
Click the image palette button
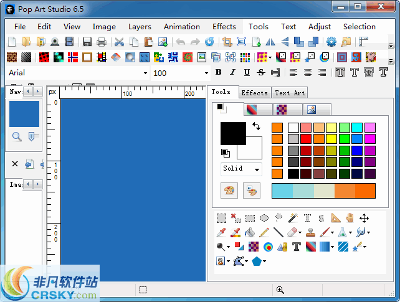click(x=252, y=191)
